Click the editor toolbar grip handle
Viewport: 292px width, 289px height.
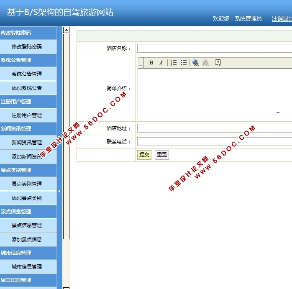coord(141,63)
